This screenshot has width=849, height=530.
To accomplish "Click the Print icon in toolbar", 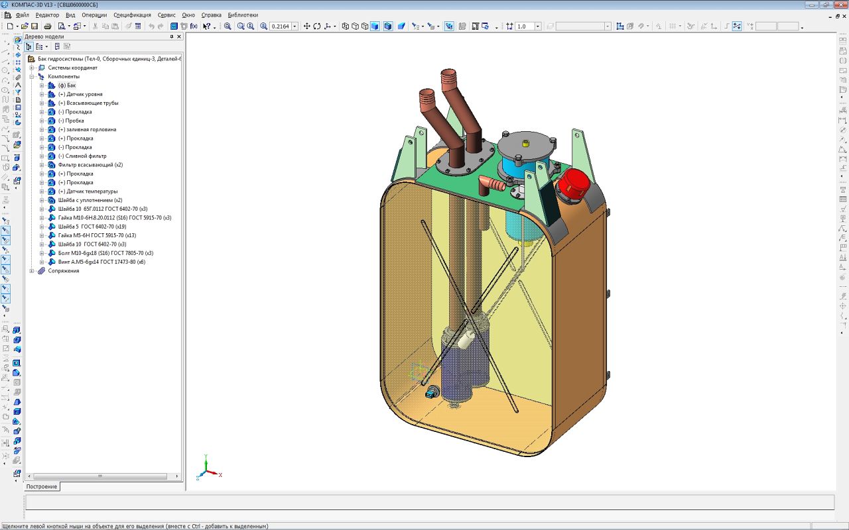I will 48,26.
